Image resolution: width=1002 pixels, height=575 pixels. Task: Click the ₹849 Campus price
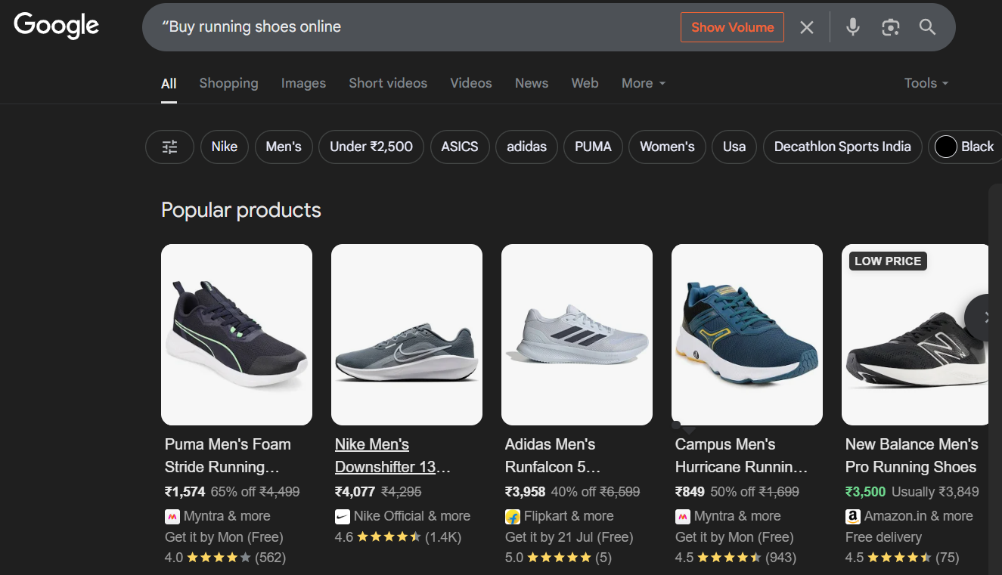tap(690, 492)
